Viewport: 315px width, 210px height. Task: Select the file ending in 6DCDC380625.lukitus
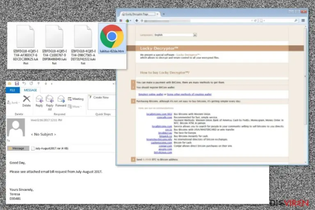25,45
